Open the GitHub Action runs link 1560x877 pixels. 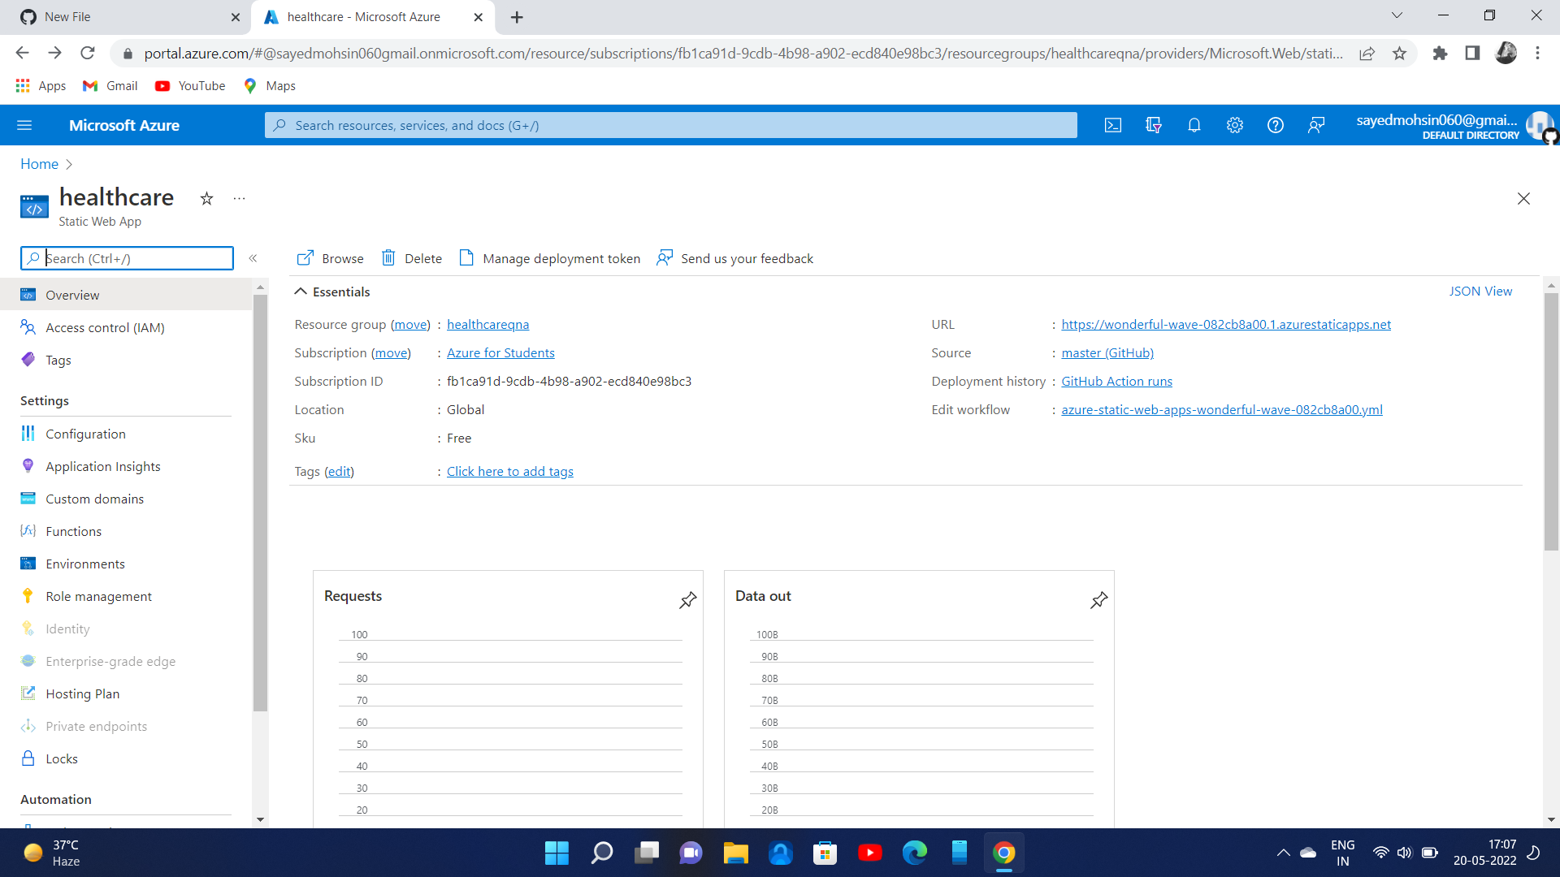click(x=1116, y=381)
